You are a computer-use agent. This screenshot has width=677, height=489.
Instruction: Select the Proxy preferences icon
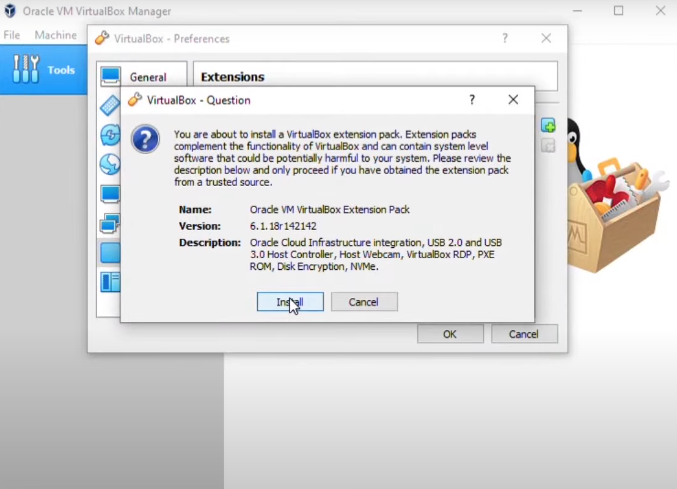[x=109, y=283]
